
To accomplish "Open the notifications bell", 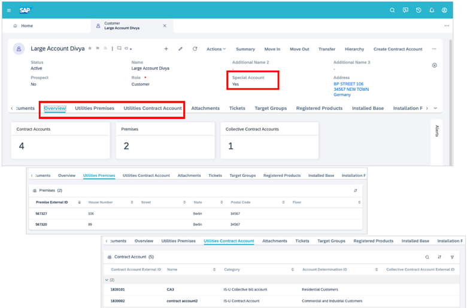I will coord(432,10).
